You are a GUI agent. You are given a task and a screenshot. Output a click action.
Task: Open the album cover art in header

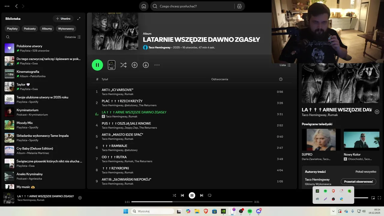115,31
